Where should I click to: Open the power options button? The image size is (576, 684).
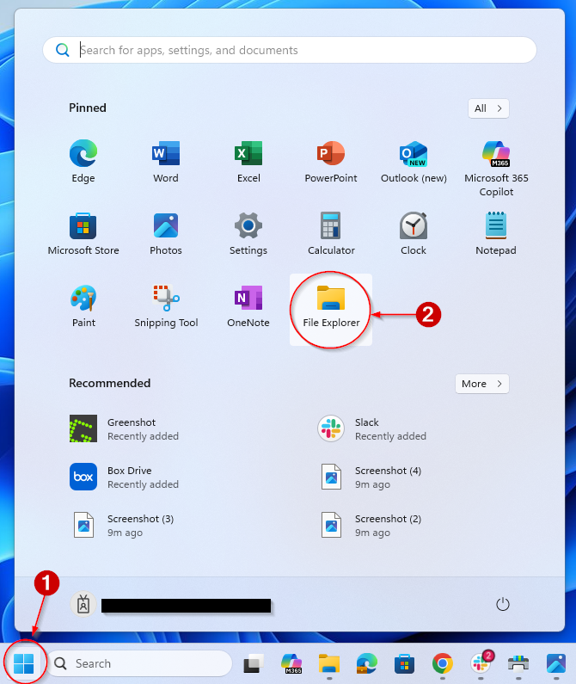tap(502, 604)
